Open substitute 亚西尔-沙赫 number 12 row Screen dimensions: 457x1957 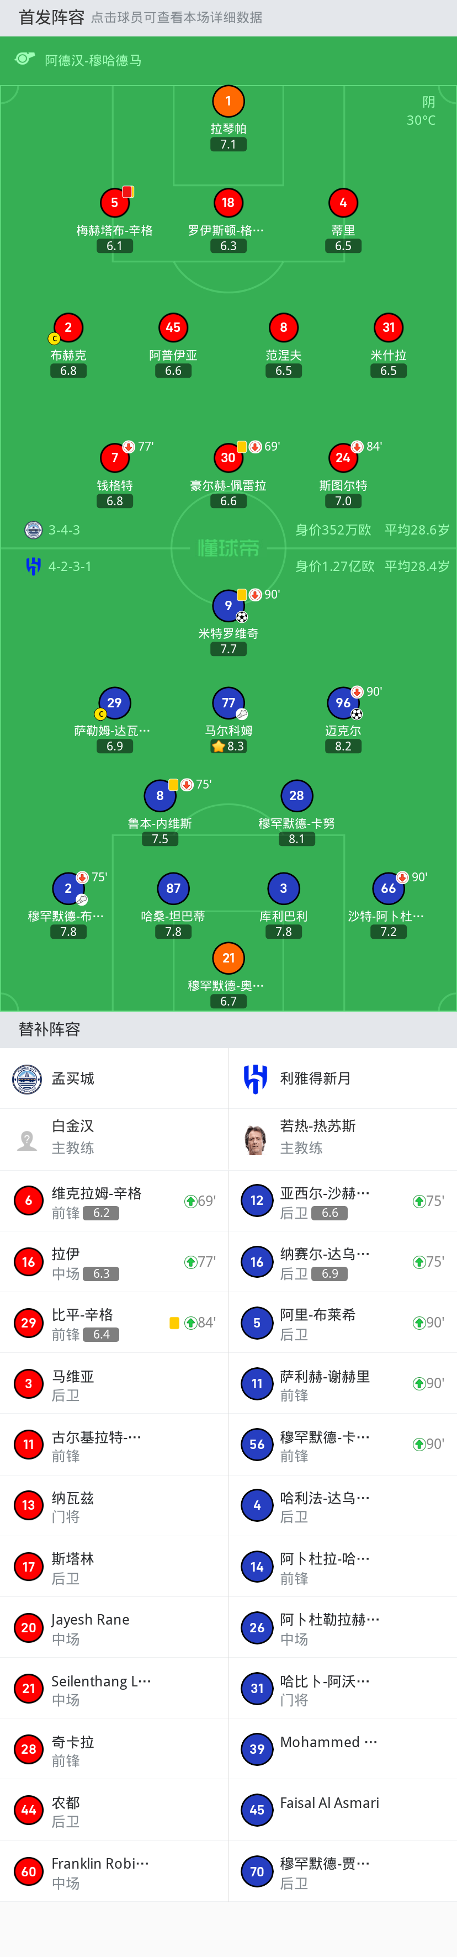pos(343,1200)
